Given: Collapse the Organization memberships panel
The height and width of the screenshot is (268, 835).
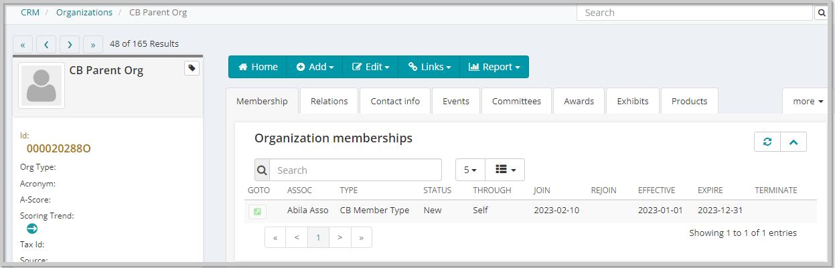Looking at the screenshot, I should tap(793, 142).
